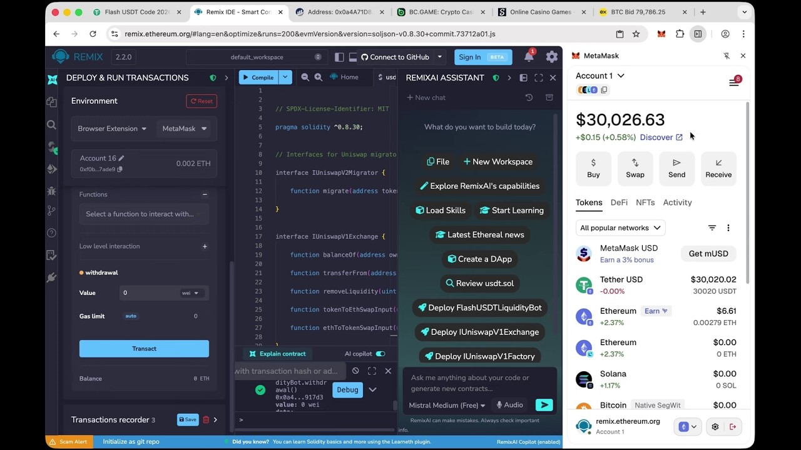Open the Compile button dropdown arrow
Viewport: 801px width, 450px height.
(285, 77)
